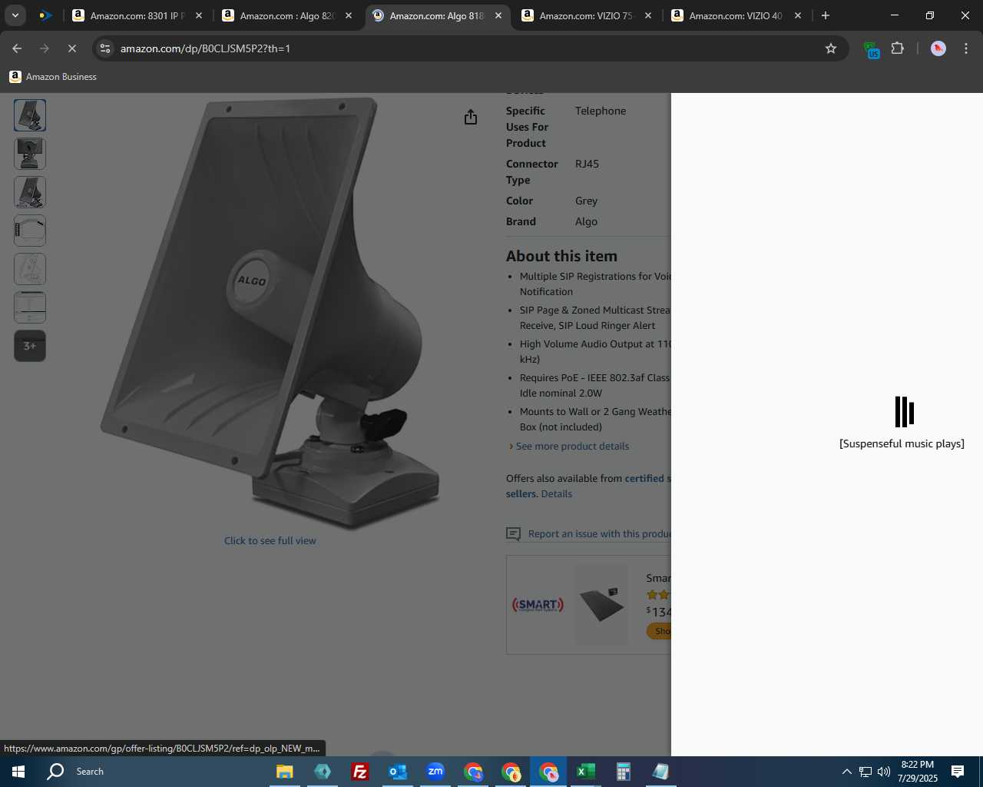Open the tab search dropdown arrow
The height and width of the screenshot is (787, 983).
coord(15,15)
